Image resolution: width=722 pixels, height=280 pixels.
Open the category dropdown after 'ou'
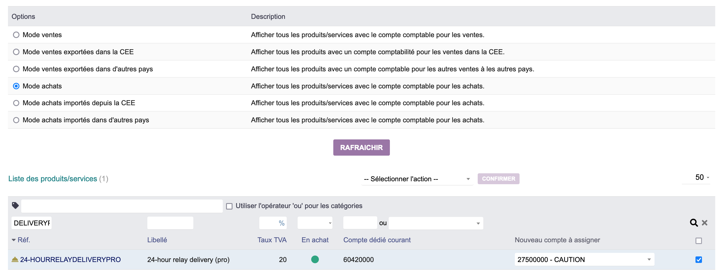436,223
